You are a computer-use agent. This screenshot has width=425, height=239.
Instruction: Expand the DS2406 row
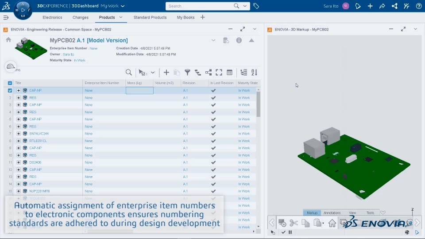click(19, 162)
